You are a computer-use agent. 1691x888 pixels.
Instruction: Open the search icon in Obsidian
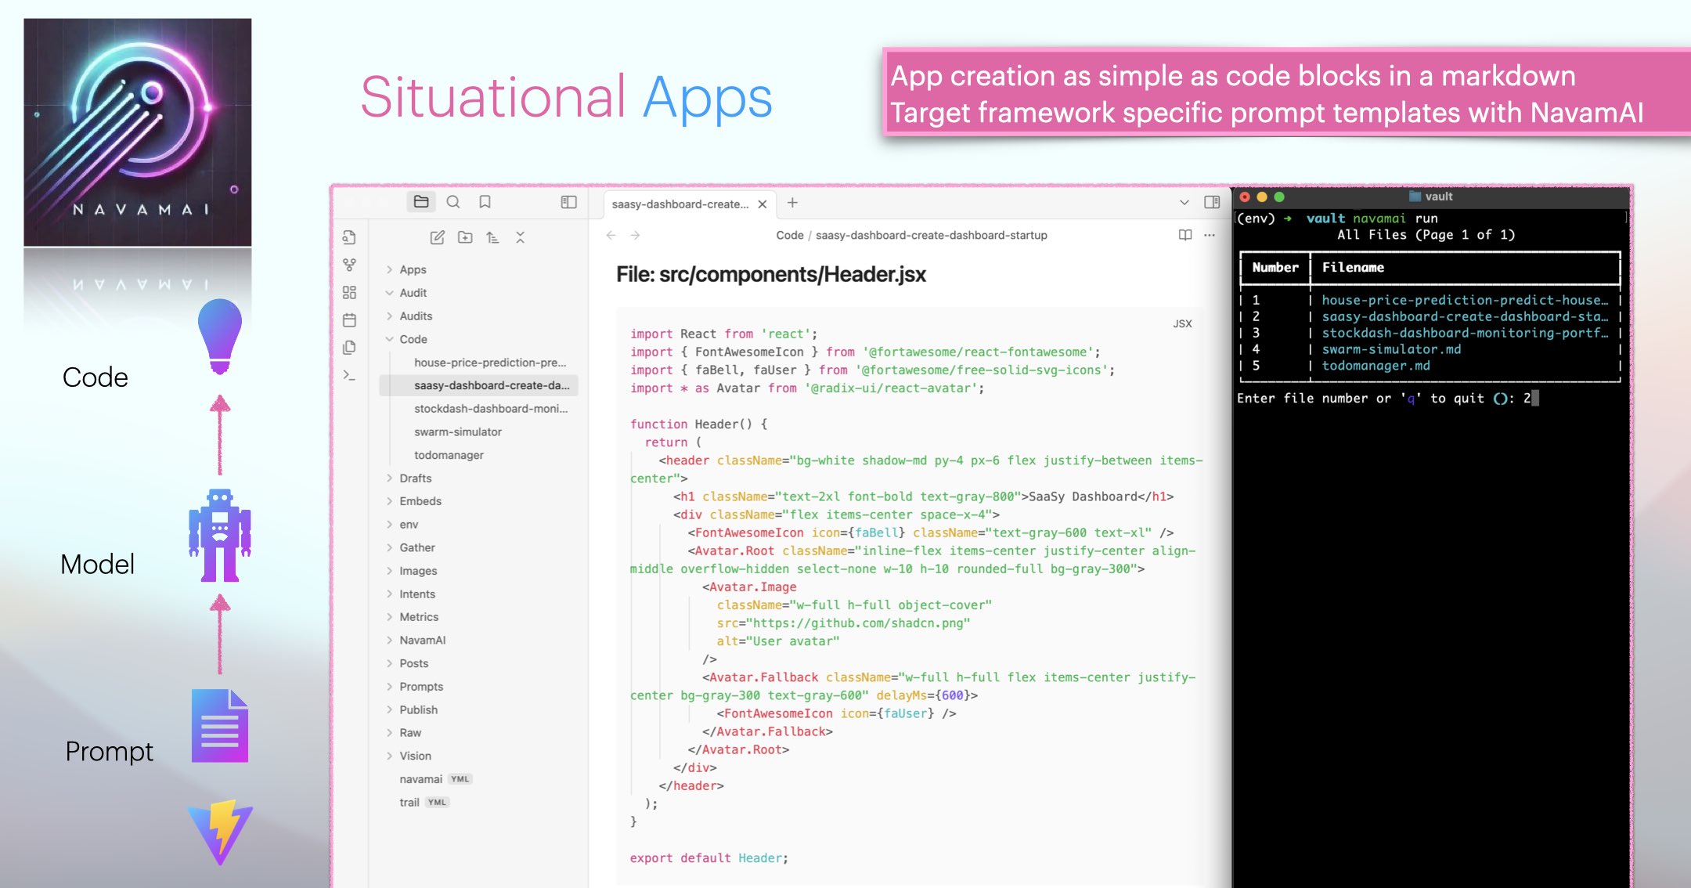point(453,202)
